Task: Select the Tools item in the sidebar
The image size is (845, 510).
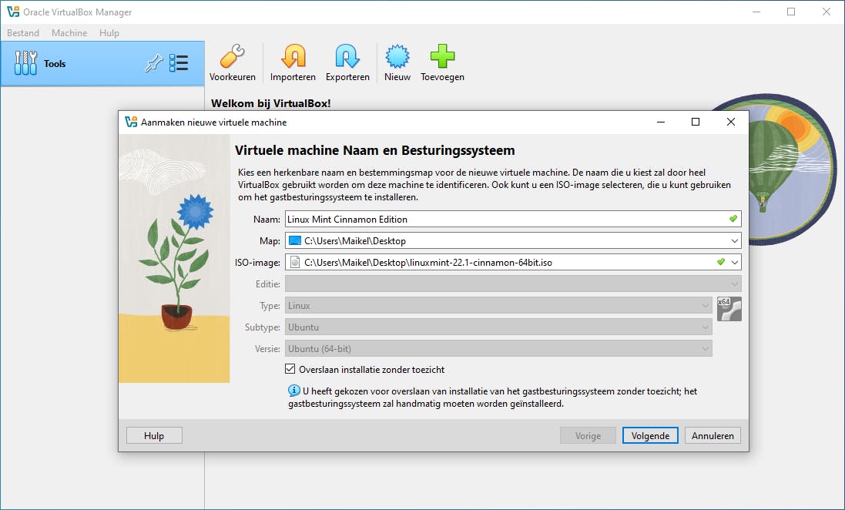Action: [x=102, y=63]
